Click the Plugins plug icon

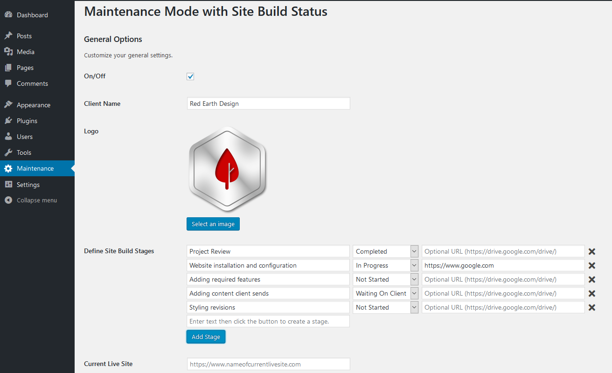coord(8,121)
